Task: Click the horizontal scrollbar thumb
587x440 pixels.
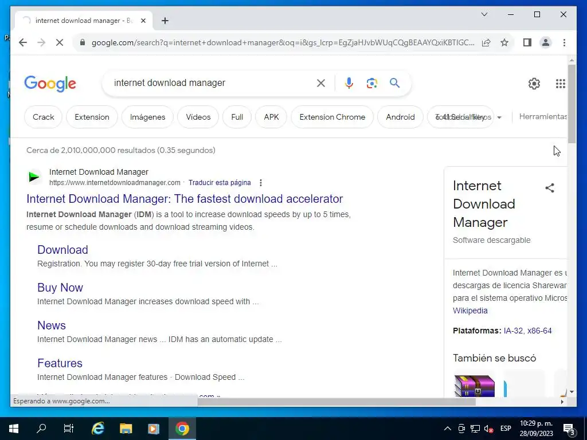Action: tap(336, 402)
